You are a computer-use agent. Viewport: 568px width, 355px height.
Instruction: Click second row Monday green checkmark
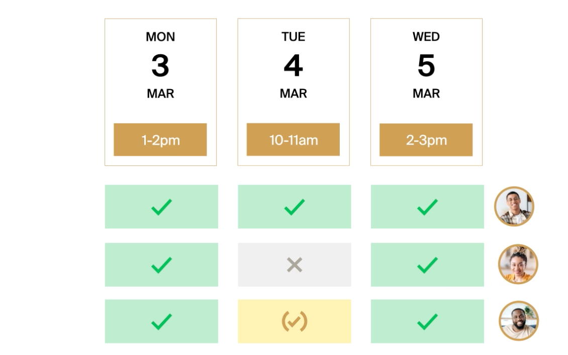tap(161, 265)
